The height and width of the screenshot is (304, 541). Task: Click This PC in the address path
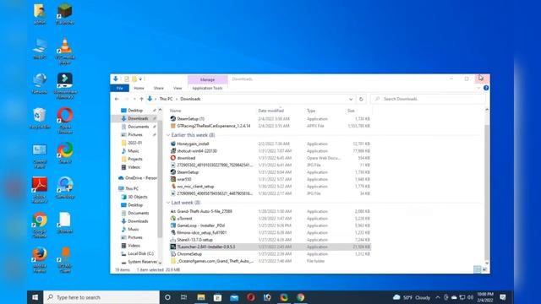point(166,99)
